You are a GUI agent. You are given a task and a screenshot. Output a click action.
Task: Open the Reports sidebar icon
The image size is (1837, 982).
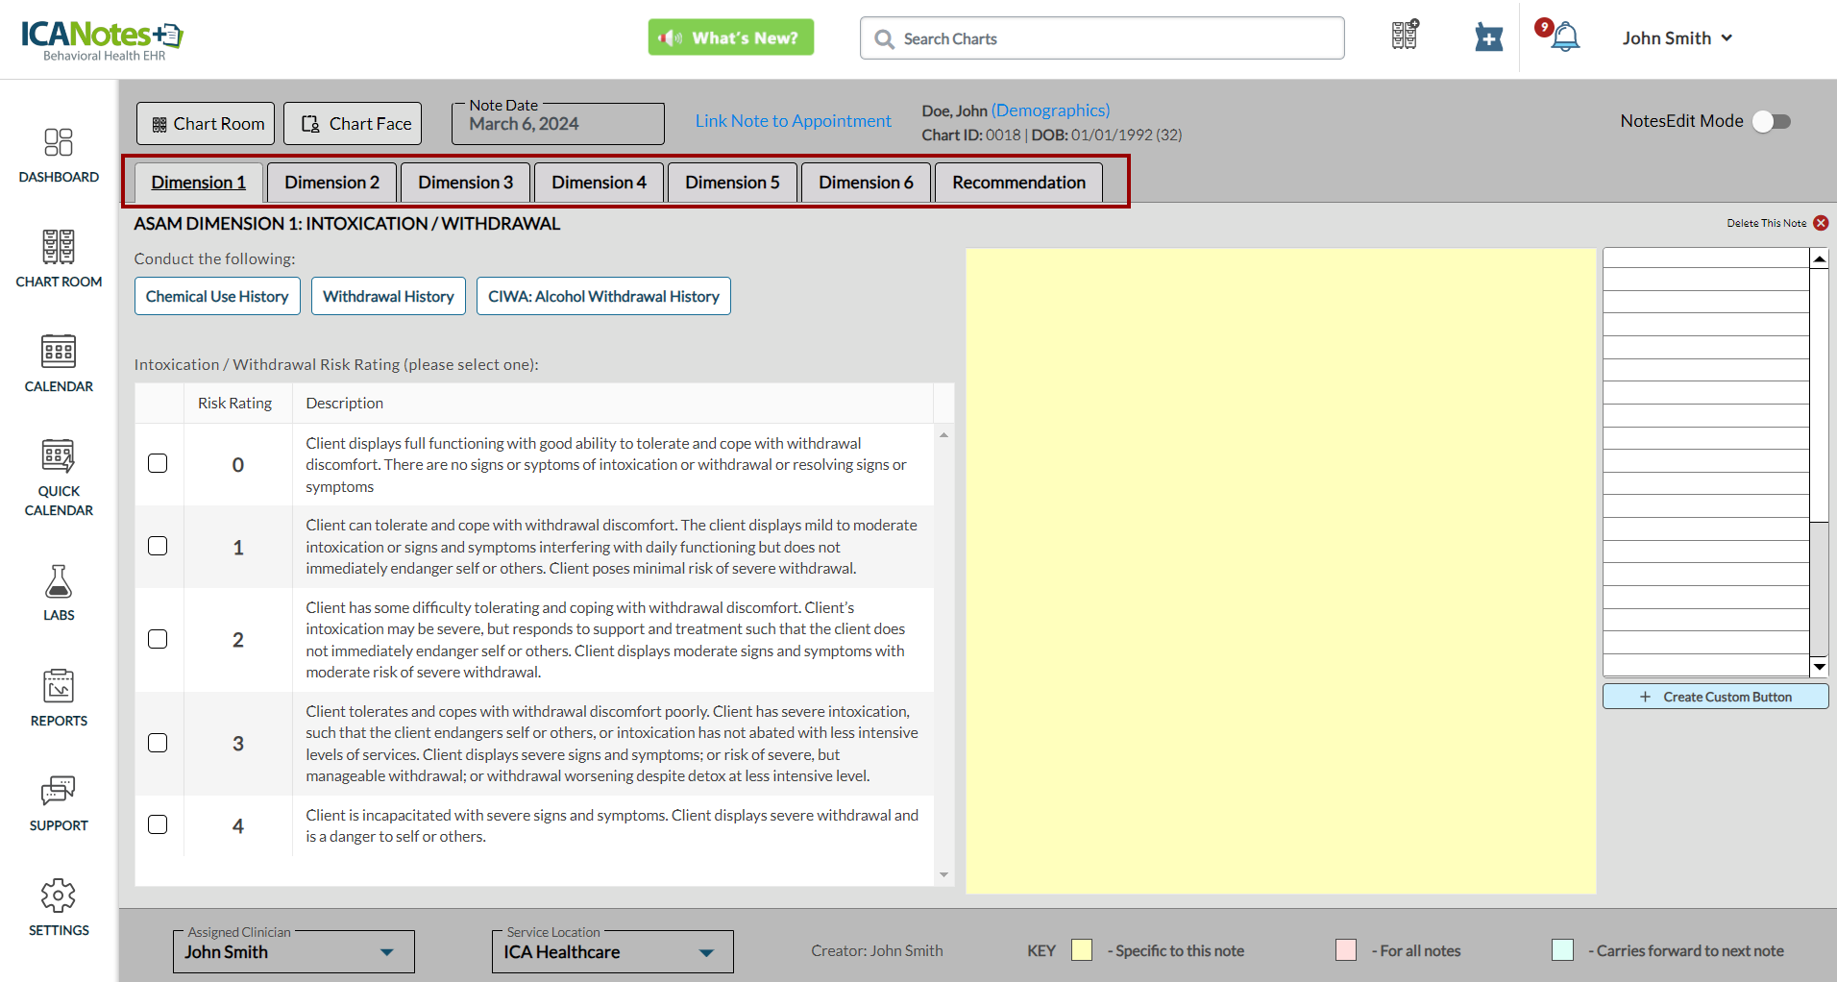point(59,687)
